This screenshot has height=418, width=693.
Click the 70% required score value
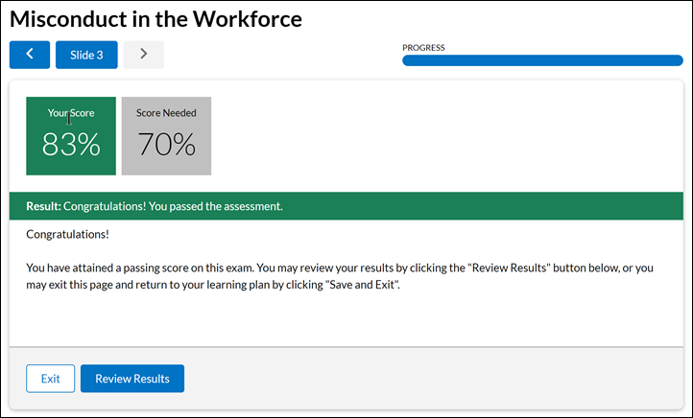(166, 145)
